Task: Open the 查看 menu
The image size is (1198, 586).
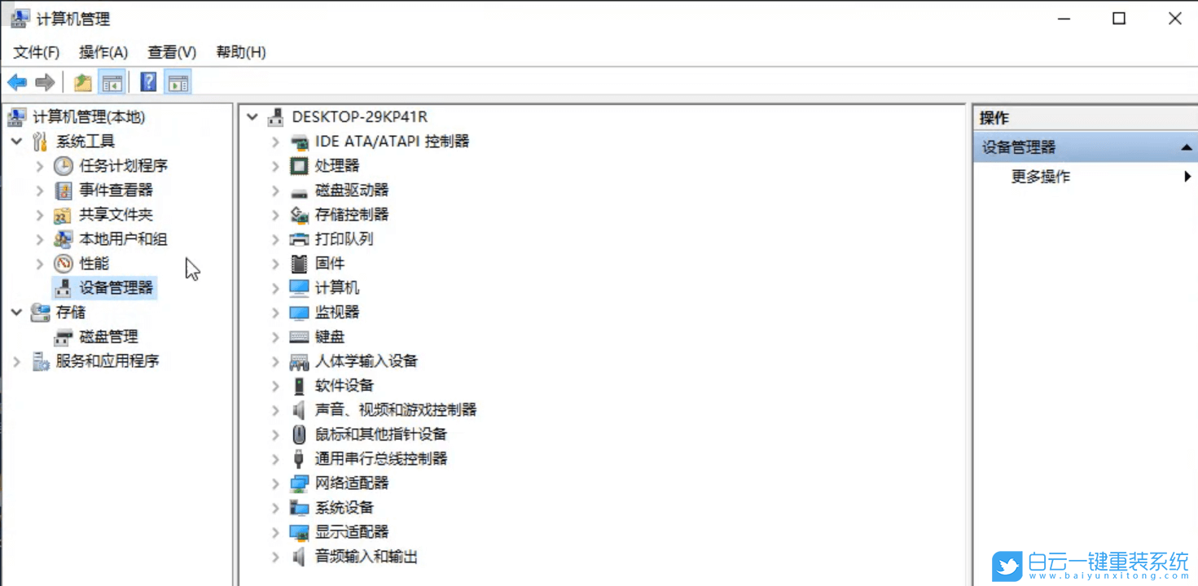Action: click(x=169, y=51)
